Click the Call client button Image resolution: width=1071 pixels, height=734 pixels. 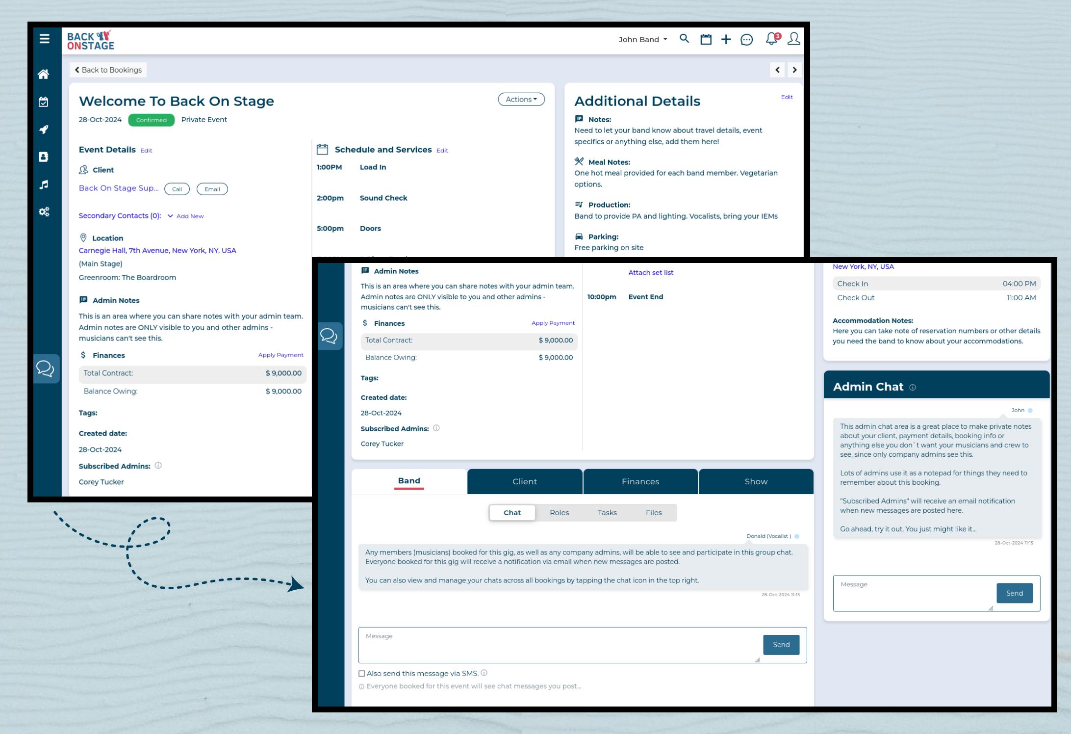pos(177,189)
